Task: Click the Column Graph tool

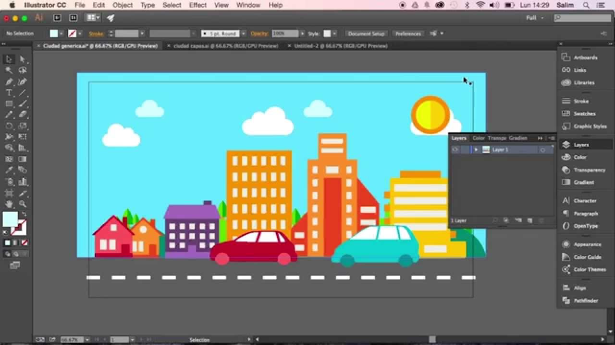Action: coord(23,182)
